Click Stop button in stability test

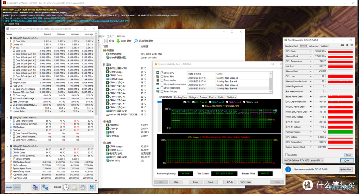click(176, 182)
